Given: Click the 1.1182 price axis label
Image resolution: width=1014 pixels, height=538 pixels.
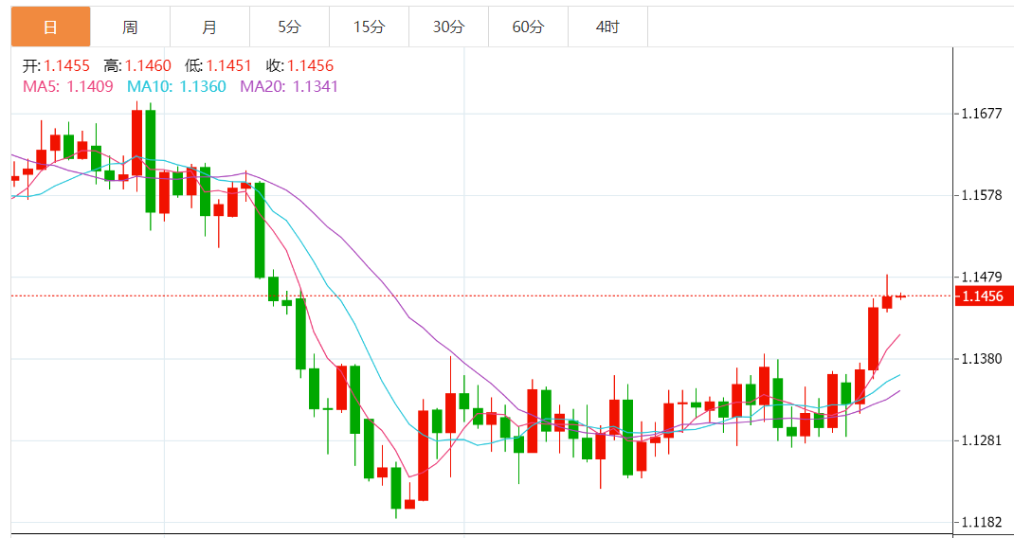Looking at the screenshot, I should 981,522.
